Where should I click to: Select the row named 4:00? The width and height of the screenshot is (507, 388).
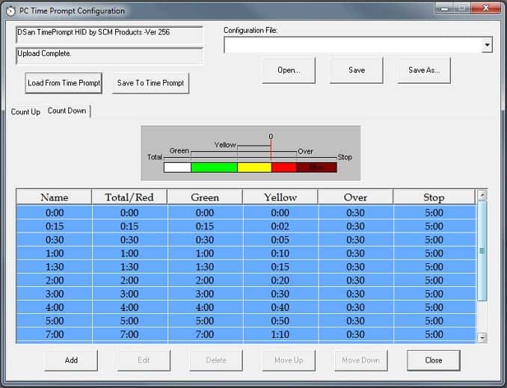[x=246, y=307]
